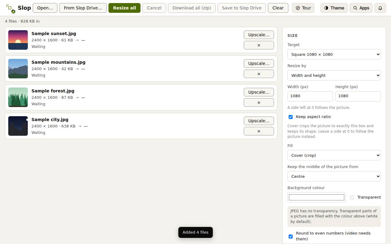
Task: Click Save to Slop Drive
Action: click(x=242, y=8)
